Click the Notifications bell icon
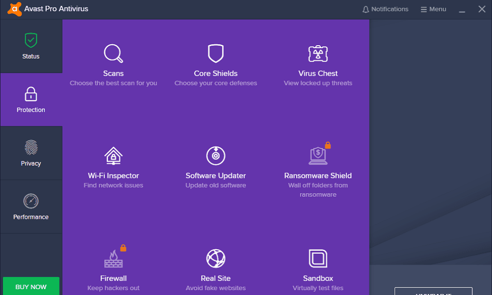The height and width of the screenshot is (295, 492). pyautogui.click(x=366, y=9)
